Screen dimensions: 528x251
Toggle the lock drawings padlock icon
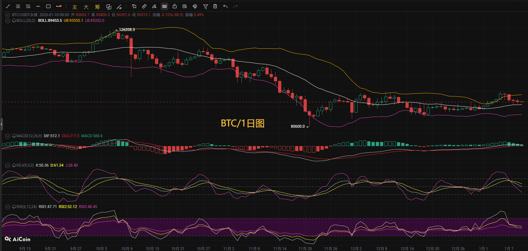click(x=175, y=6)
